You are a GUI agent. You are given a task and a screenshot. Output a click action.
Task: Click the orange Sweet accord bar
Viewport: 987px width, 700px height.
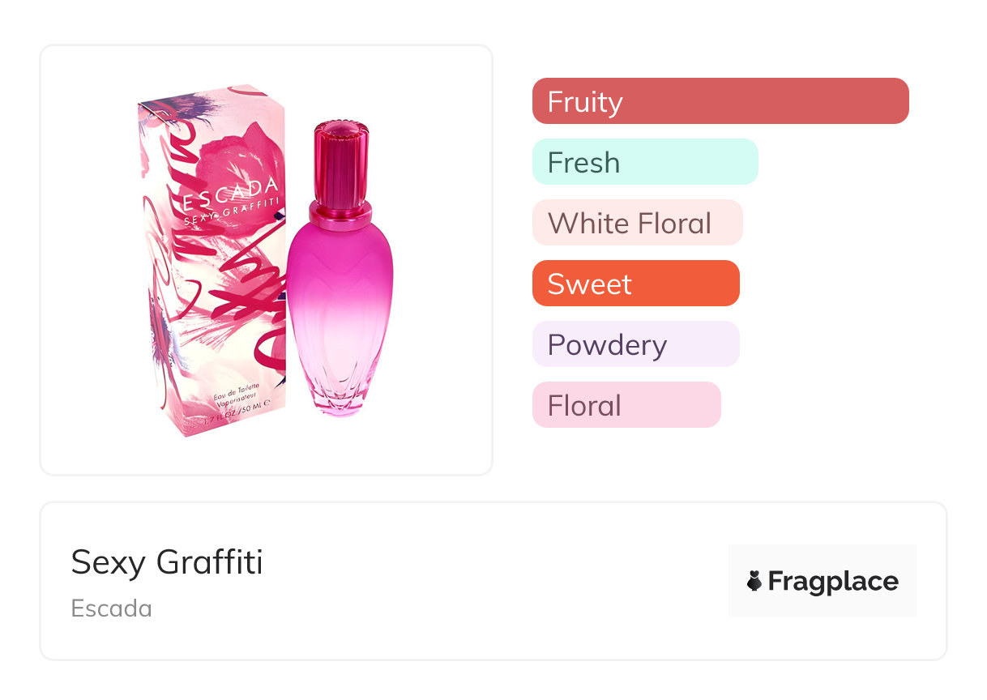coord(636,283)
